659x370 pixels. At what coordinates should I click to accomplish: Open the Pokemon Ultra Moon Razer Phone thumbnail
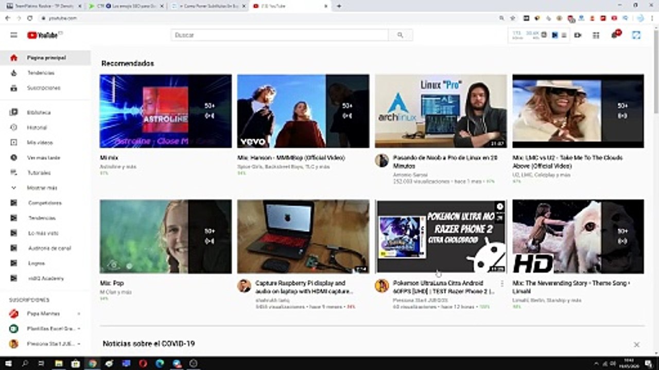(441, 236)
